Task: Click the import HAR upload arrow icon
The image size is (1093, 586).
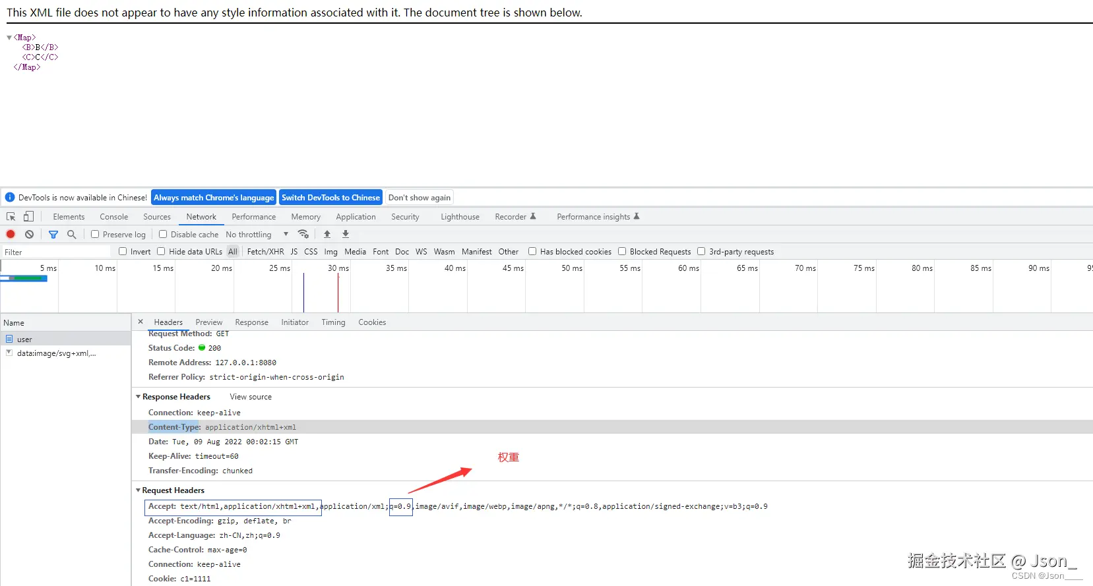Action: click(327, 234)
